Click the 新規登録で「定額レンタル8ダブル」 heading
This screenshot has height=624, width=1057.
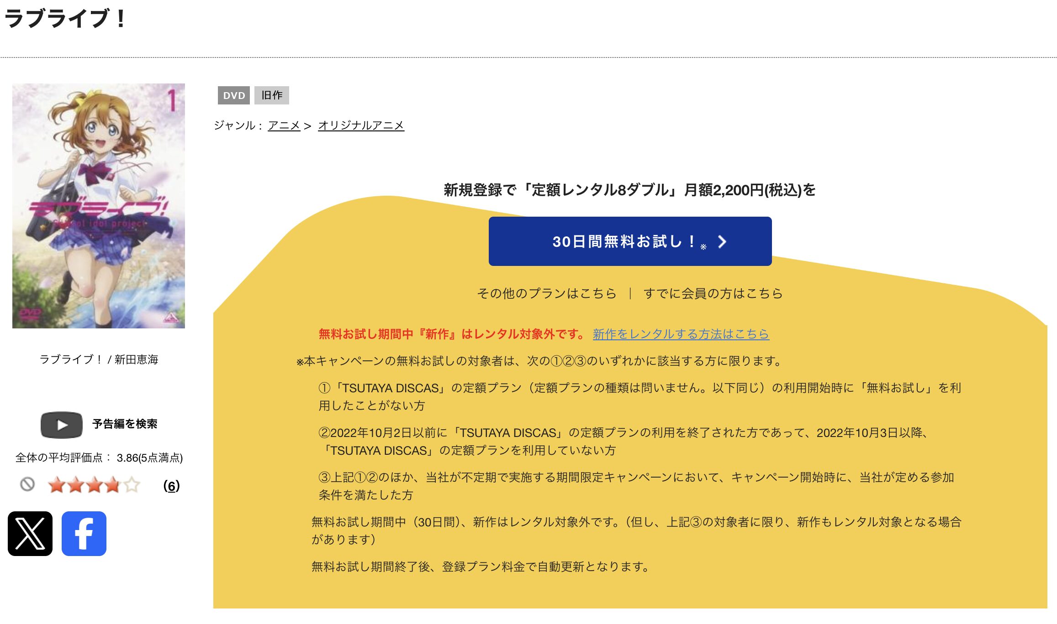[630, 190]
